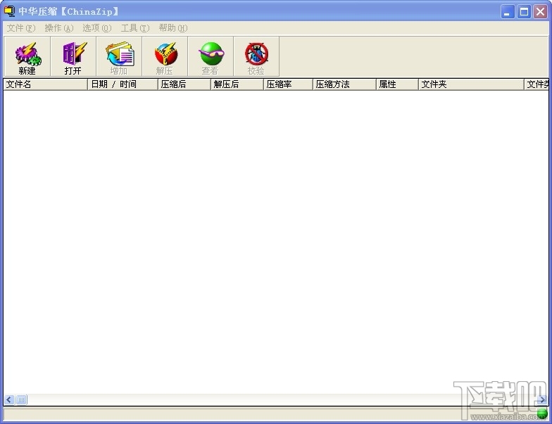This screenshot has height=424, width=552.
Task: Click the green status indicator light
Action: tap(542, 413)
